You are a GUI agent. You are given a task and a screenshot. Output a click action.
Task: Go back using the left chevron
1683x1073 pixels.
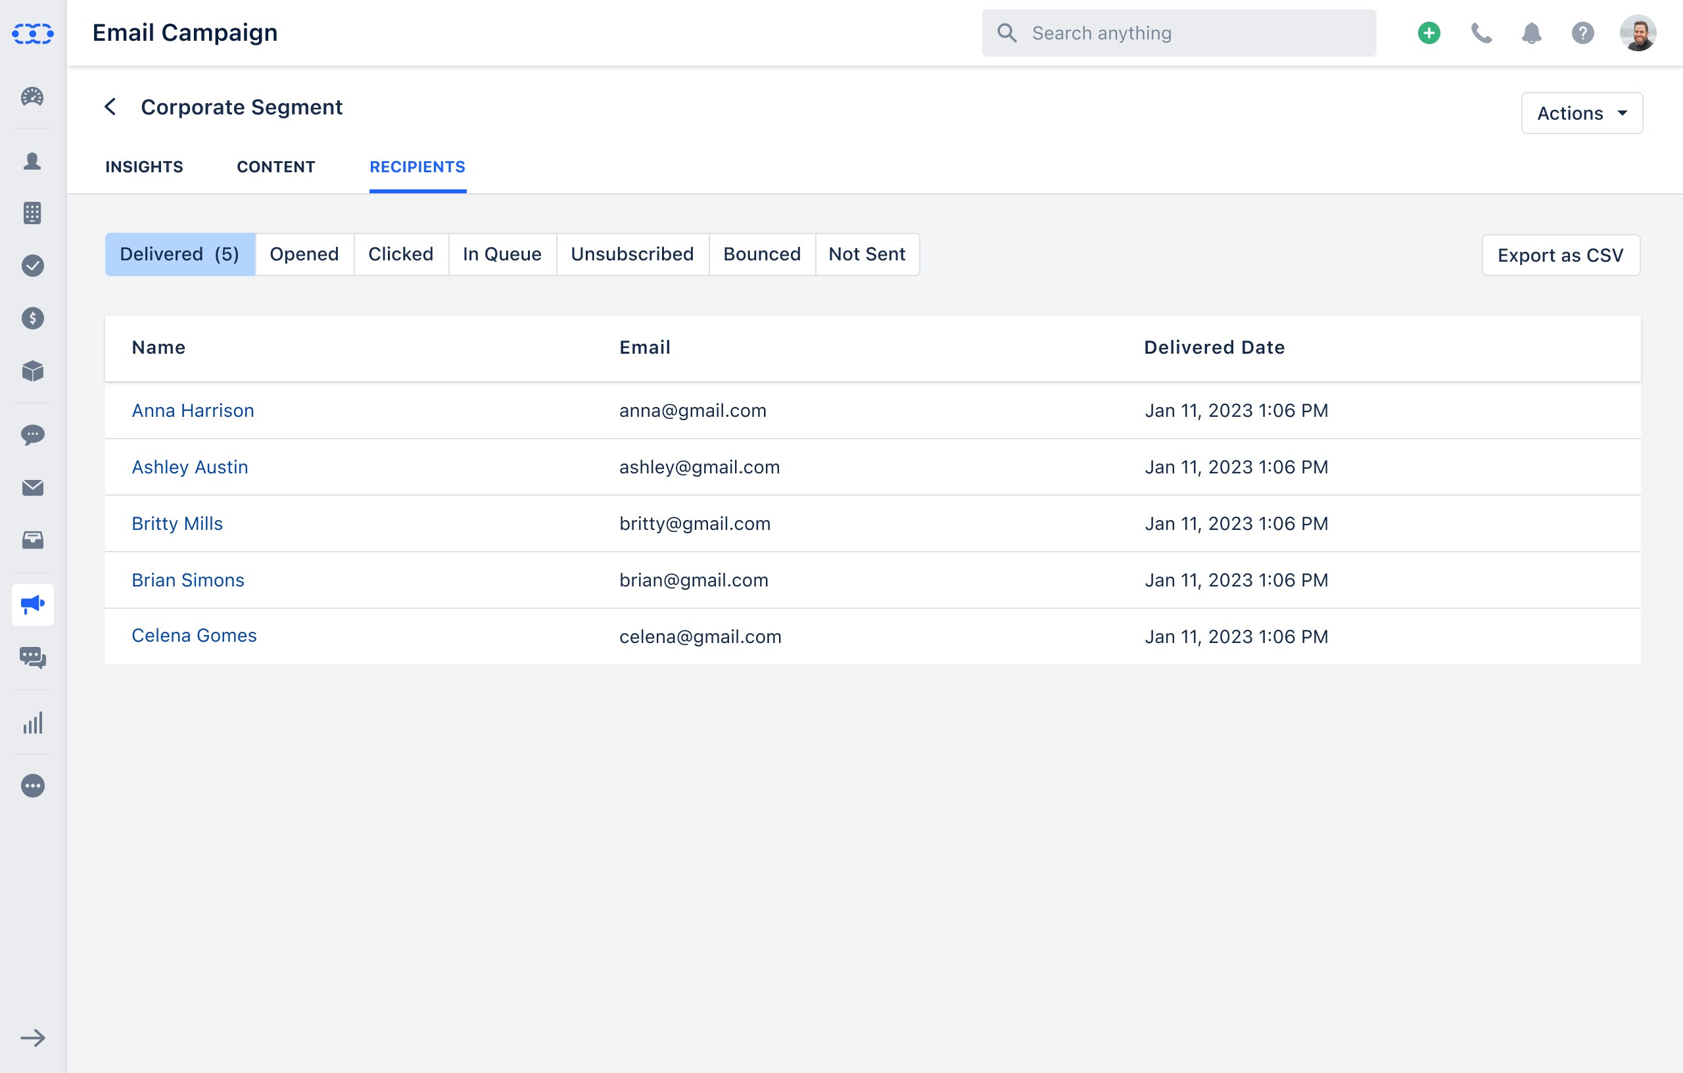point(110,107)
